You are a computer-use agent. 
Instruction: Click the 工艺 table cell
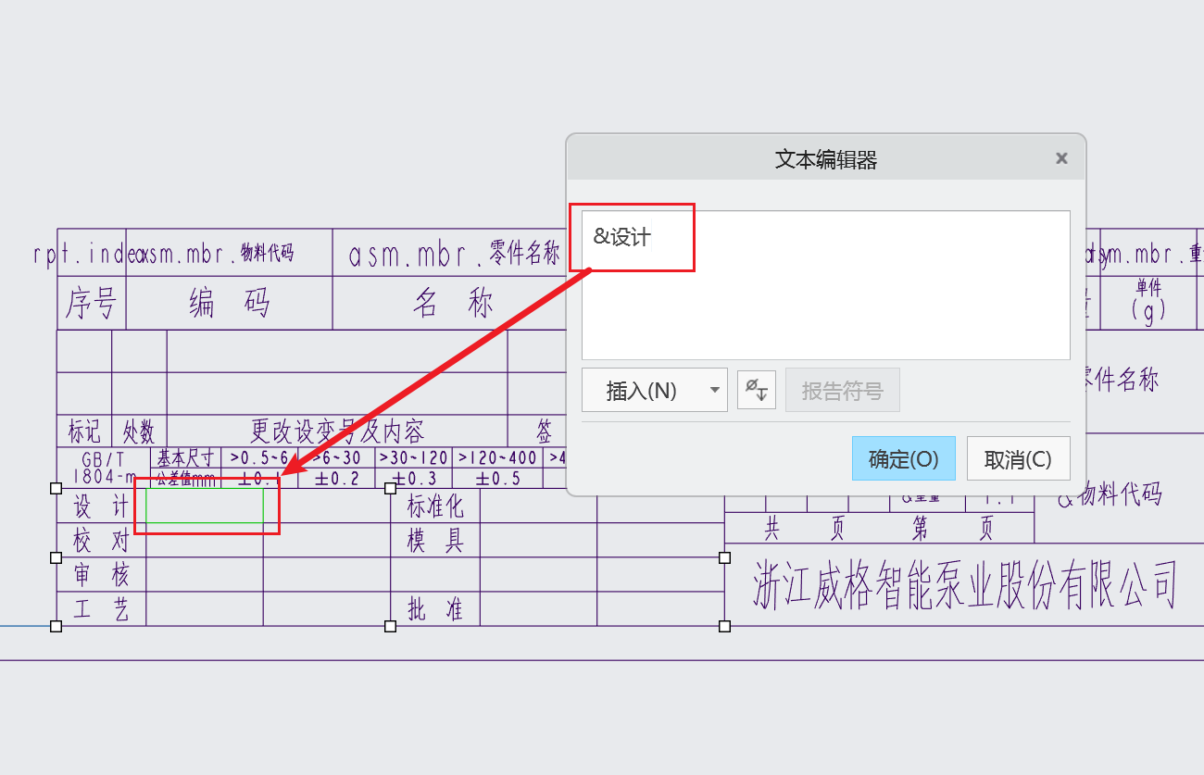(101, 608)
